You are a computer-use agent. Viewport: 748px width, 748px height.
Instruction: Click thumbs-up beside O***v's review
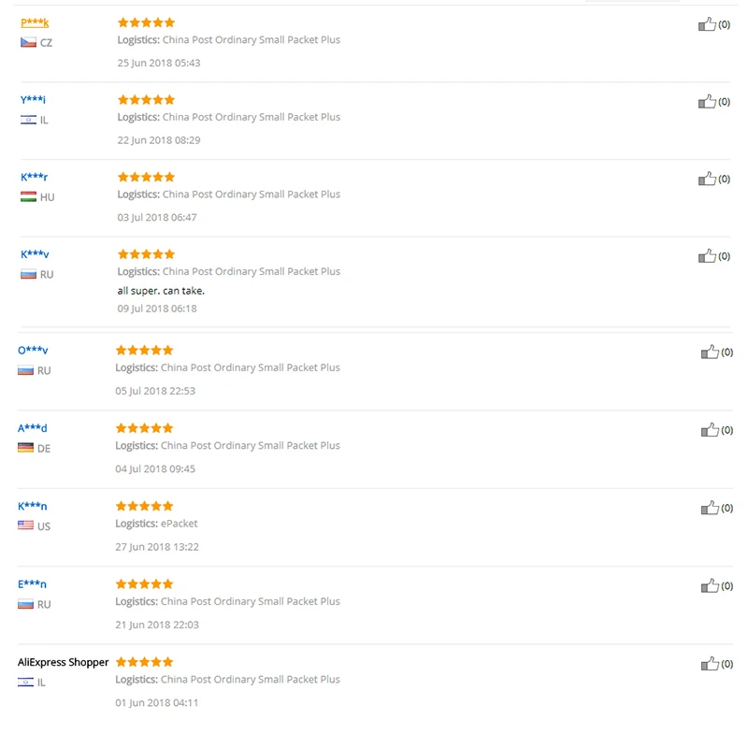710,352
